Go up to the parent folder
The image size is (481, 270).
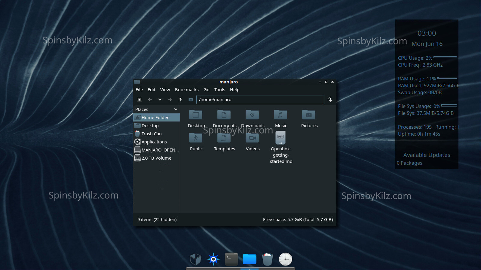pyautogui.click(x=180, y=100)
